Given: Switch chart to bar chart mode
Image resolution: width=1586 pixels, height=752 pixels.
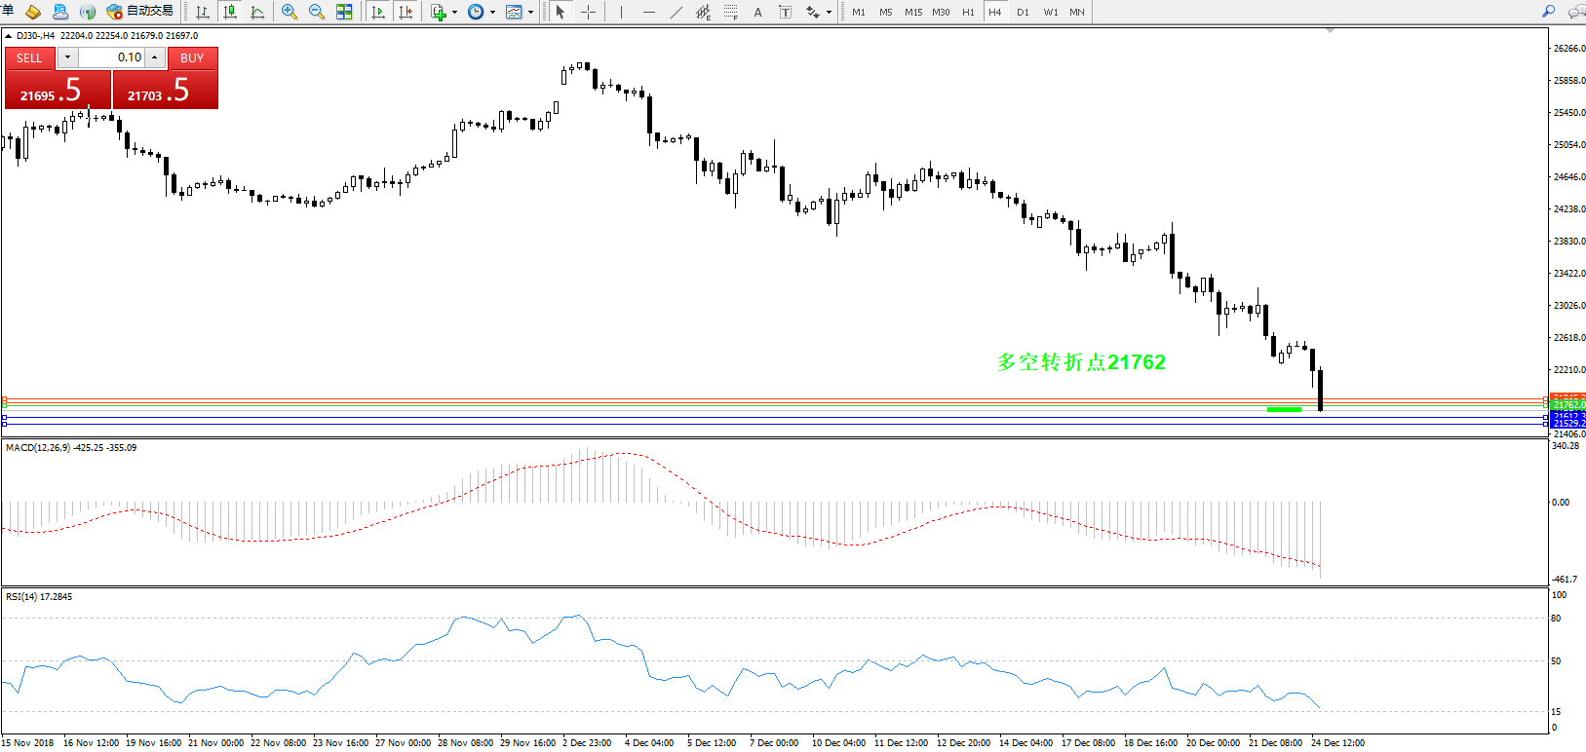Looking at the screenshot, I should (x=203, y=12).
